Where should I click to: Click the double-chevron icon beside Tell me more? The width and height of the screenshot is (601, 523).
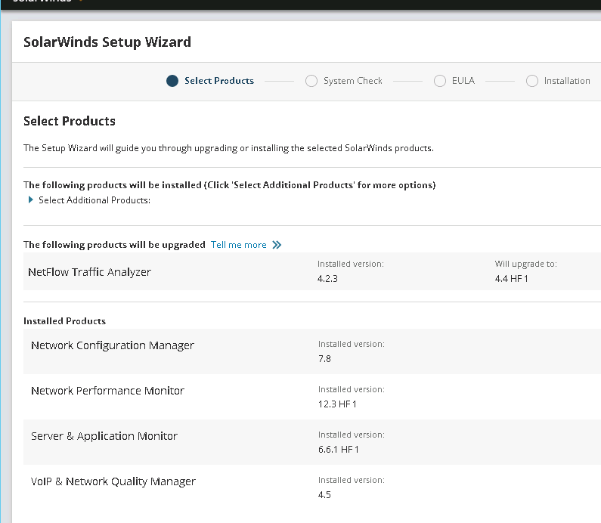(x=277, y=245)
